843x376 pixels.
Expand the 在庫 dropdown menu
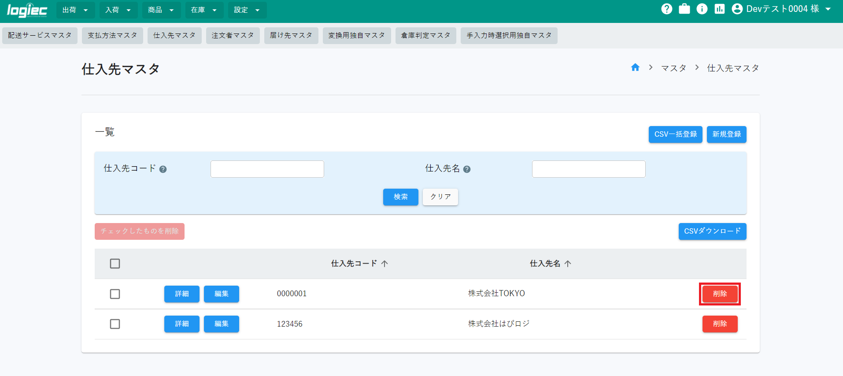pos(204,10)
